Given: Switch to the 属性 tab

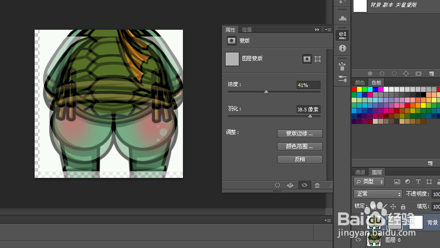Looking at the screenshot, I should pyautogui.click(x=230, y=29).
